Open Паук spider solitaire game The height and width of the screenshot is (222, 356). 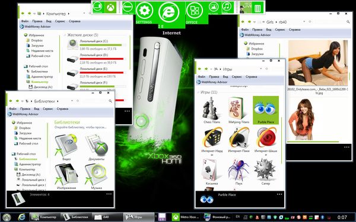pos(239,172)
